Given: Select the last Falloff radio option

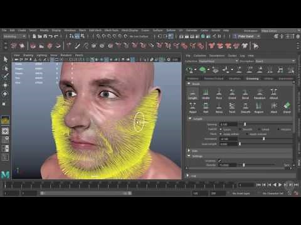Looking at the screenshot, I should [278, 129].
